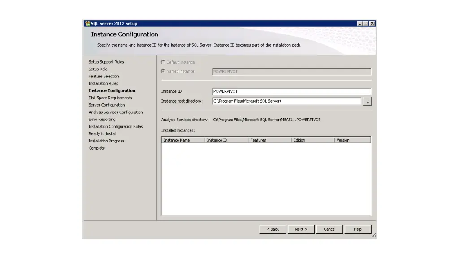Click the Edition column header

coord(312,140)
